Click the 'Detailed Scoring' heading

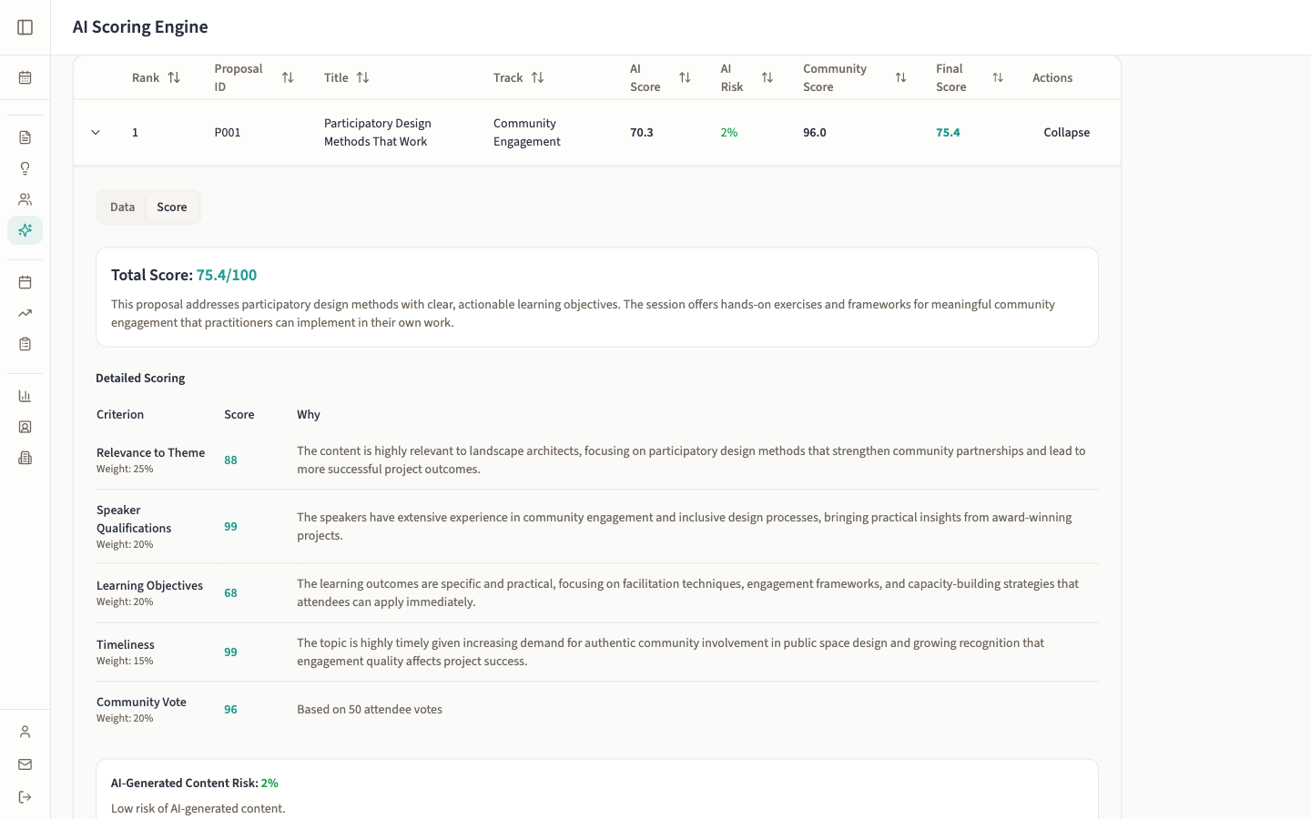[140, 379]
